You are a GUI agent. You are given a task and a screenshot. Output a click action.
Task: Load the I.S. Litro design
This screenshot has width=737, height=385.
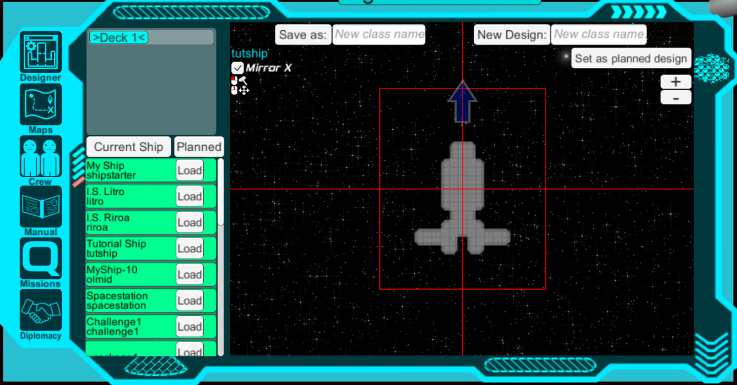(x=189, y=196)
